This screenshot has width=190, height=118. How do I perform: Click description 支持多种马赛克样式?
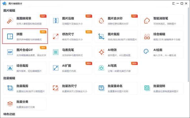coord(72,55)
